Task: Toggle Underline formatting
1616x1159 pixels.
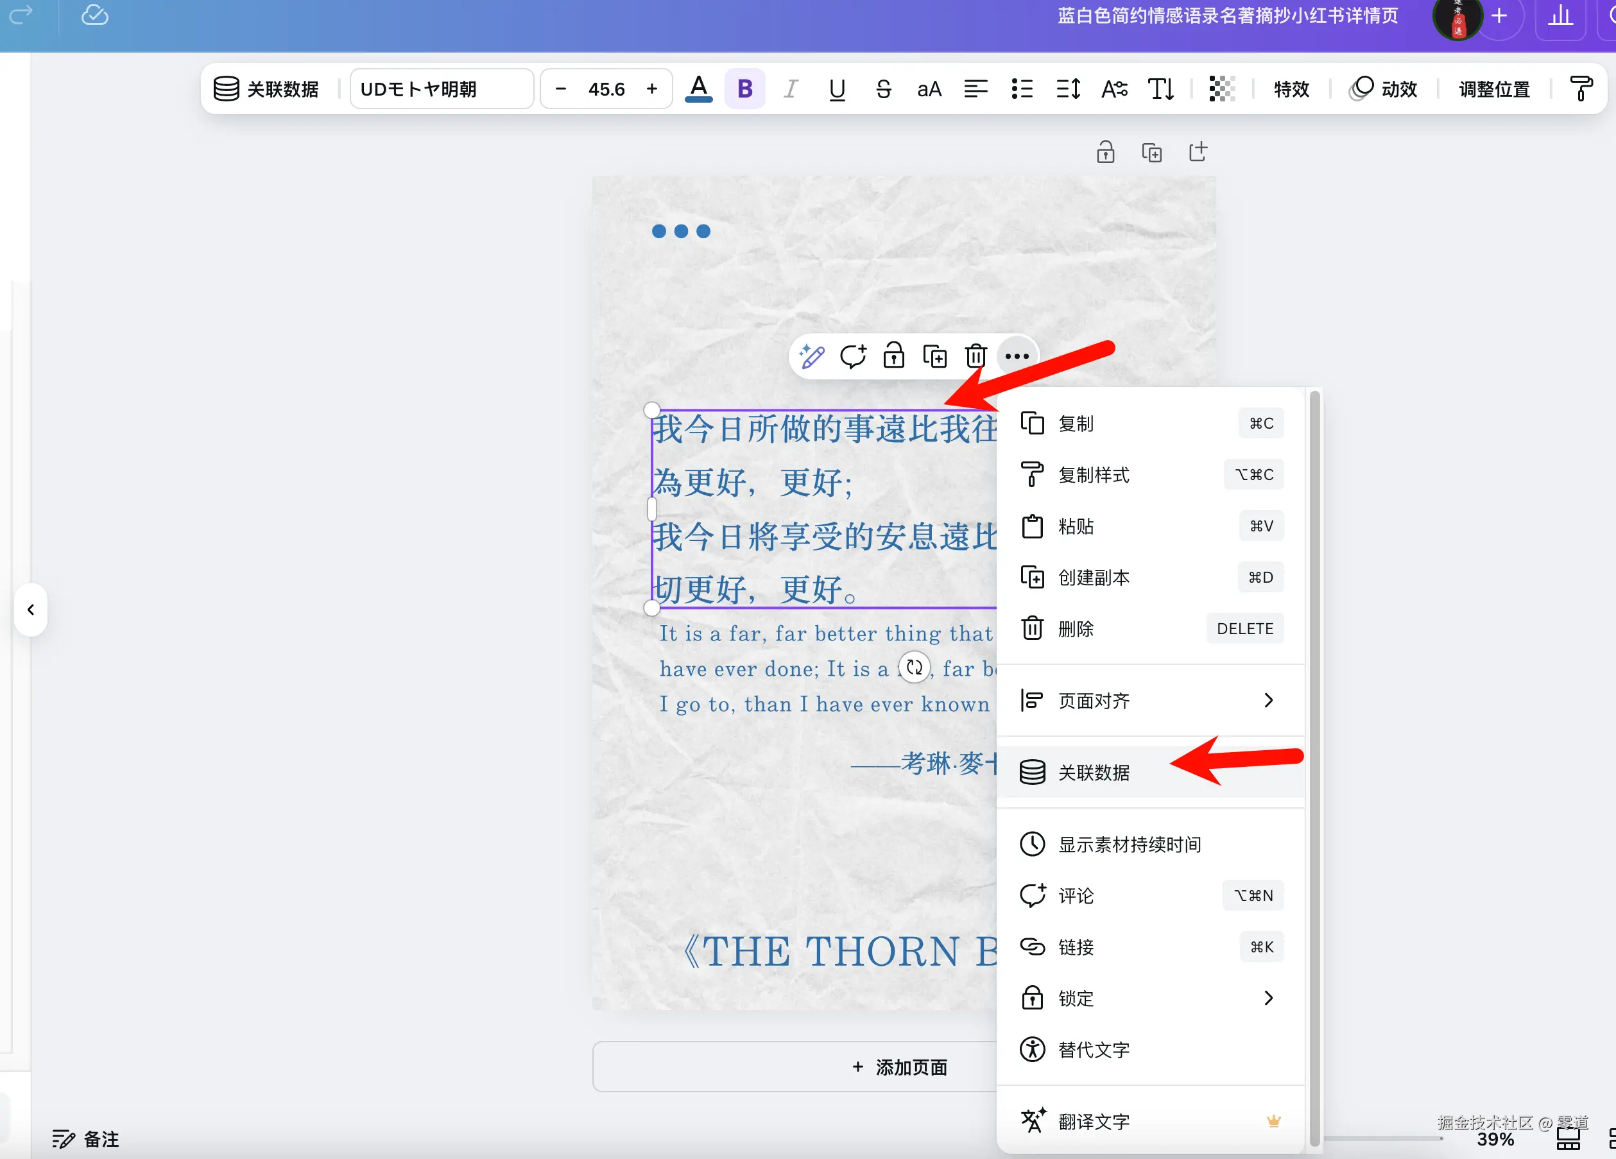Action: pos(836,89)
